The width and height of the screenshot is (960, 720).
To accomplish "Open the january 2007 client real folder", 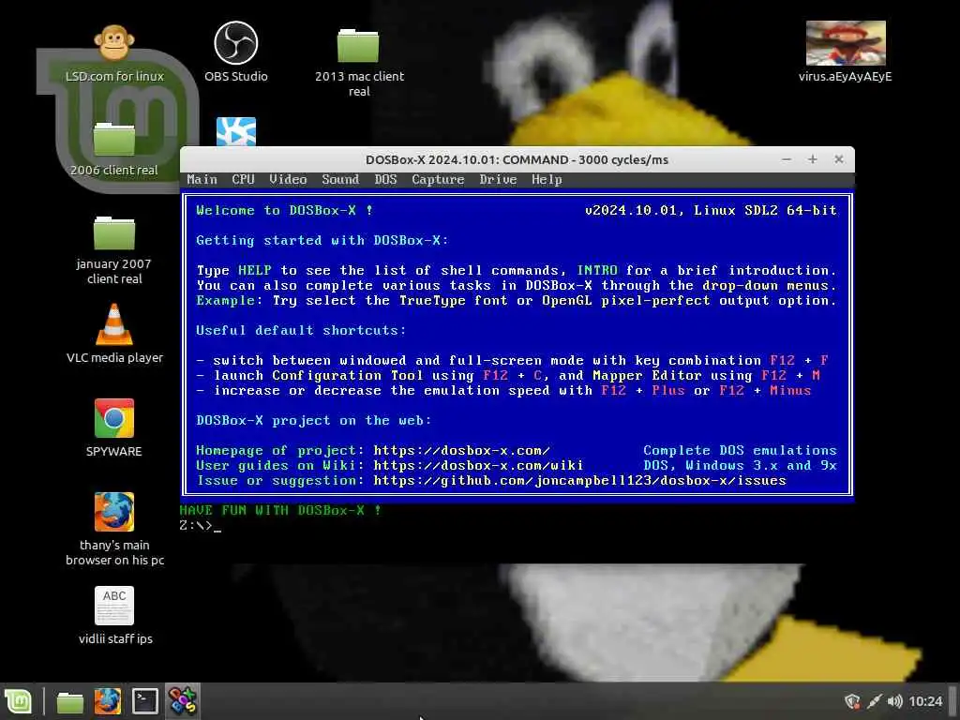I will (113, 233).
